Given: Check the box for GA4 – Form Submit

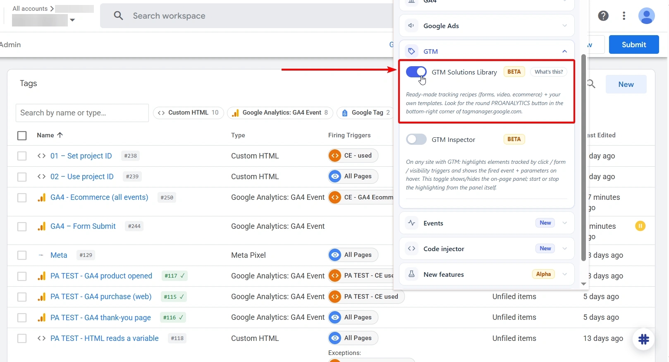Looking at the screenshot, I should click(x=22, y=226).
